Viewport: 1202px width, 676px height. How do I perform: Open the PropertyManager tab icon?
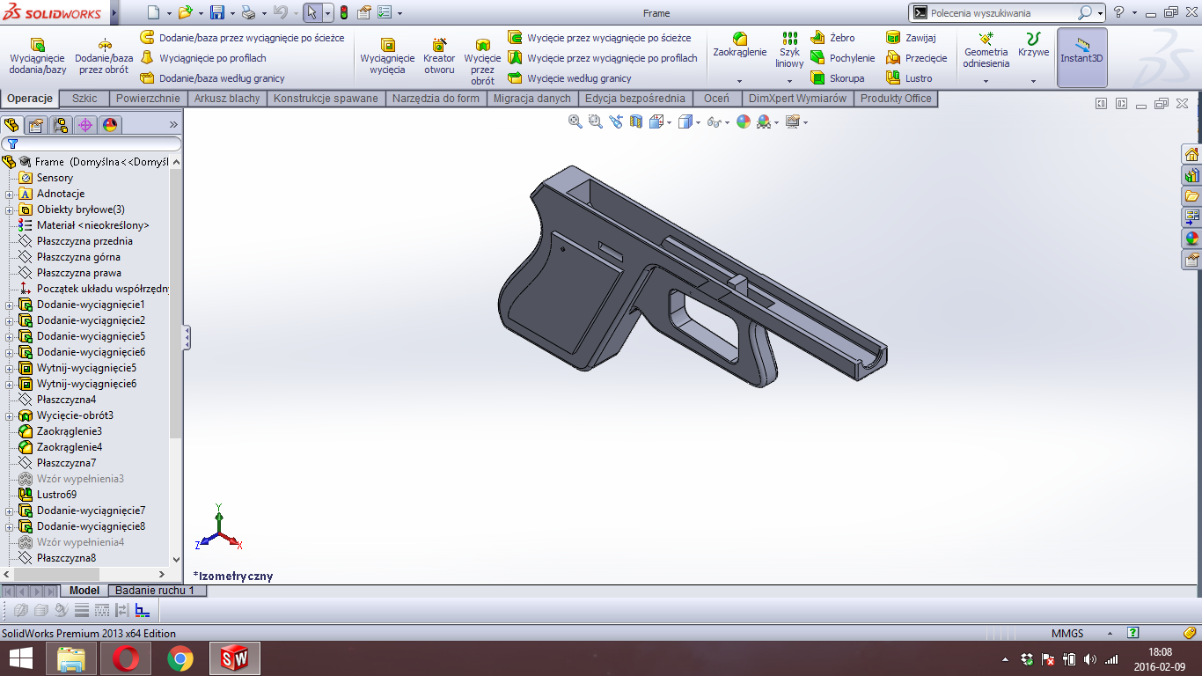point(36,125)
